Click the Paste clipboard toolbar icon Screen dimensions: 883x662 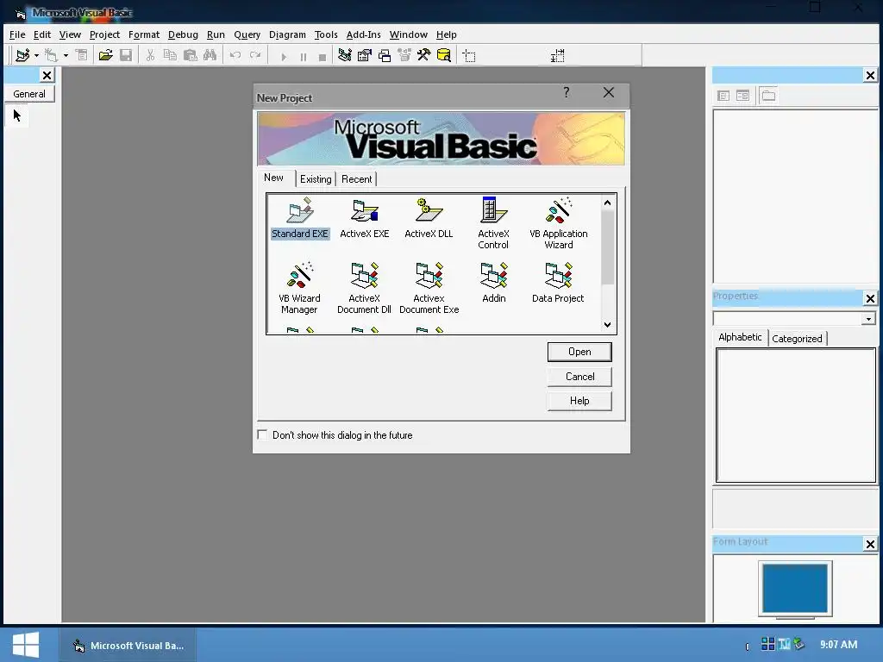click(191, 55)
